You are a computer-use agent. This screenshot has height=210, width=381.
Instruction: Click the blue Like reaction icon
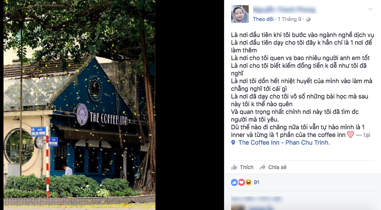click(235, 182)
